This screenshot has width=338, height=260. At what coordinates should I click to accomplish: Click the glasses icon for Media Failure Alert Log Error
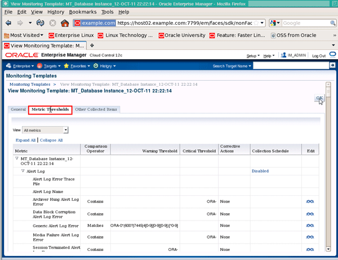(310, 237)
